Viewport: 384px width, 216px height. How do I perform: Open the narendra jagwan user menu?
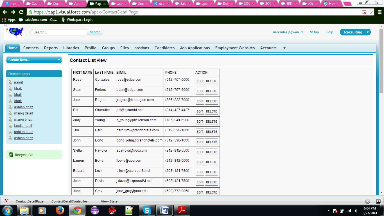[288, 32]
